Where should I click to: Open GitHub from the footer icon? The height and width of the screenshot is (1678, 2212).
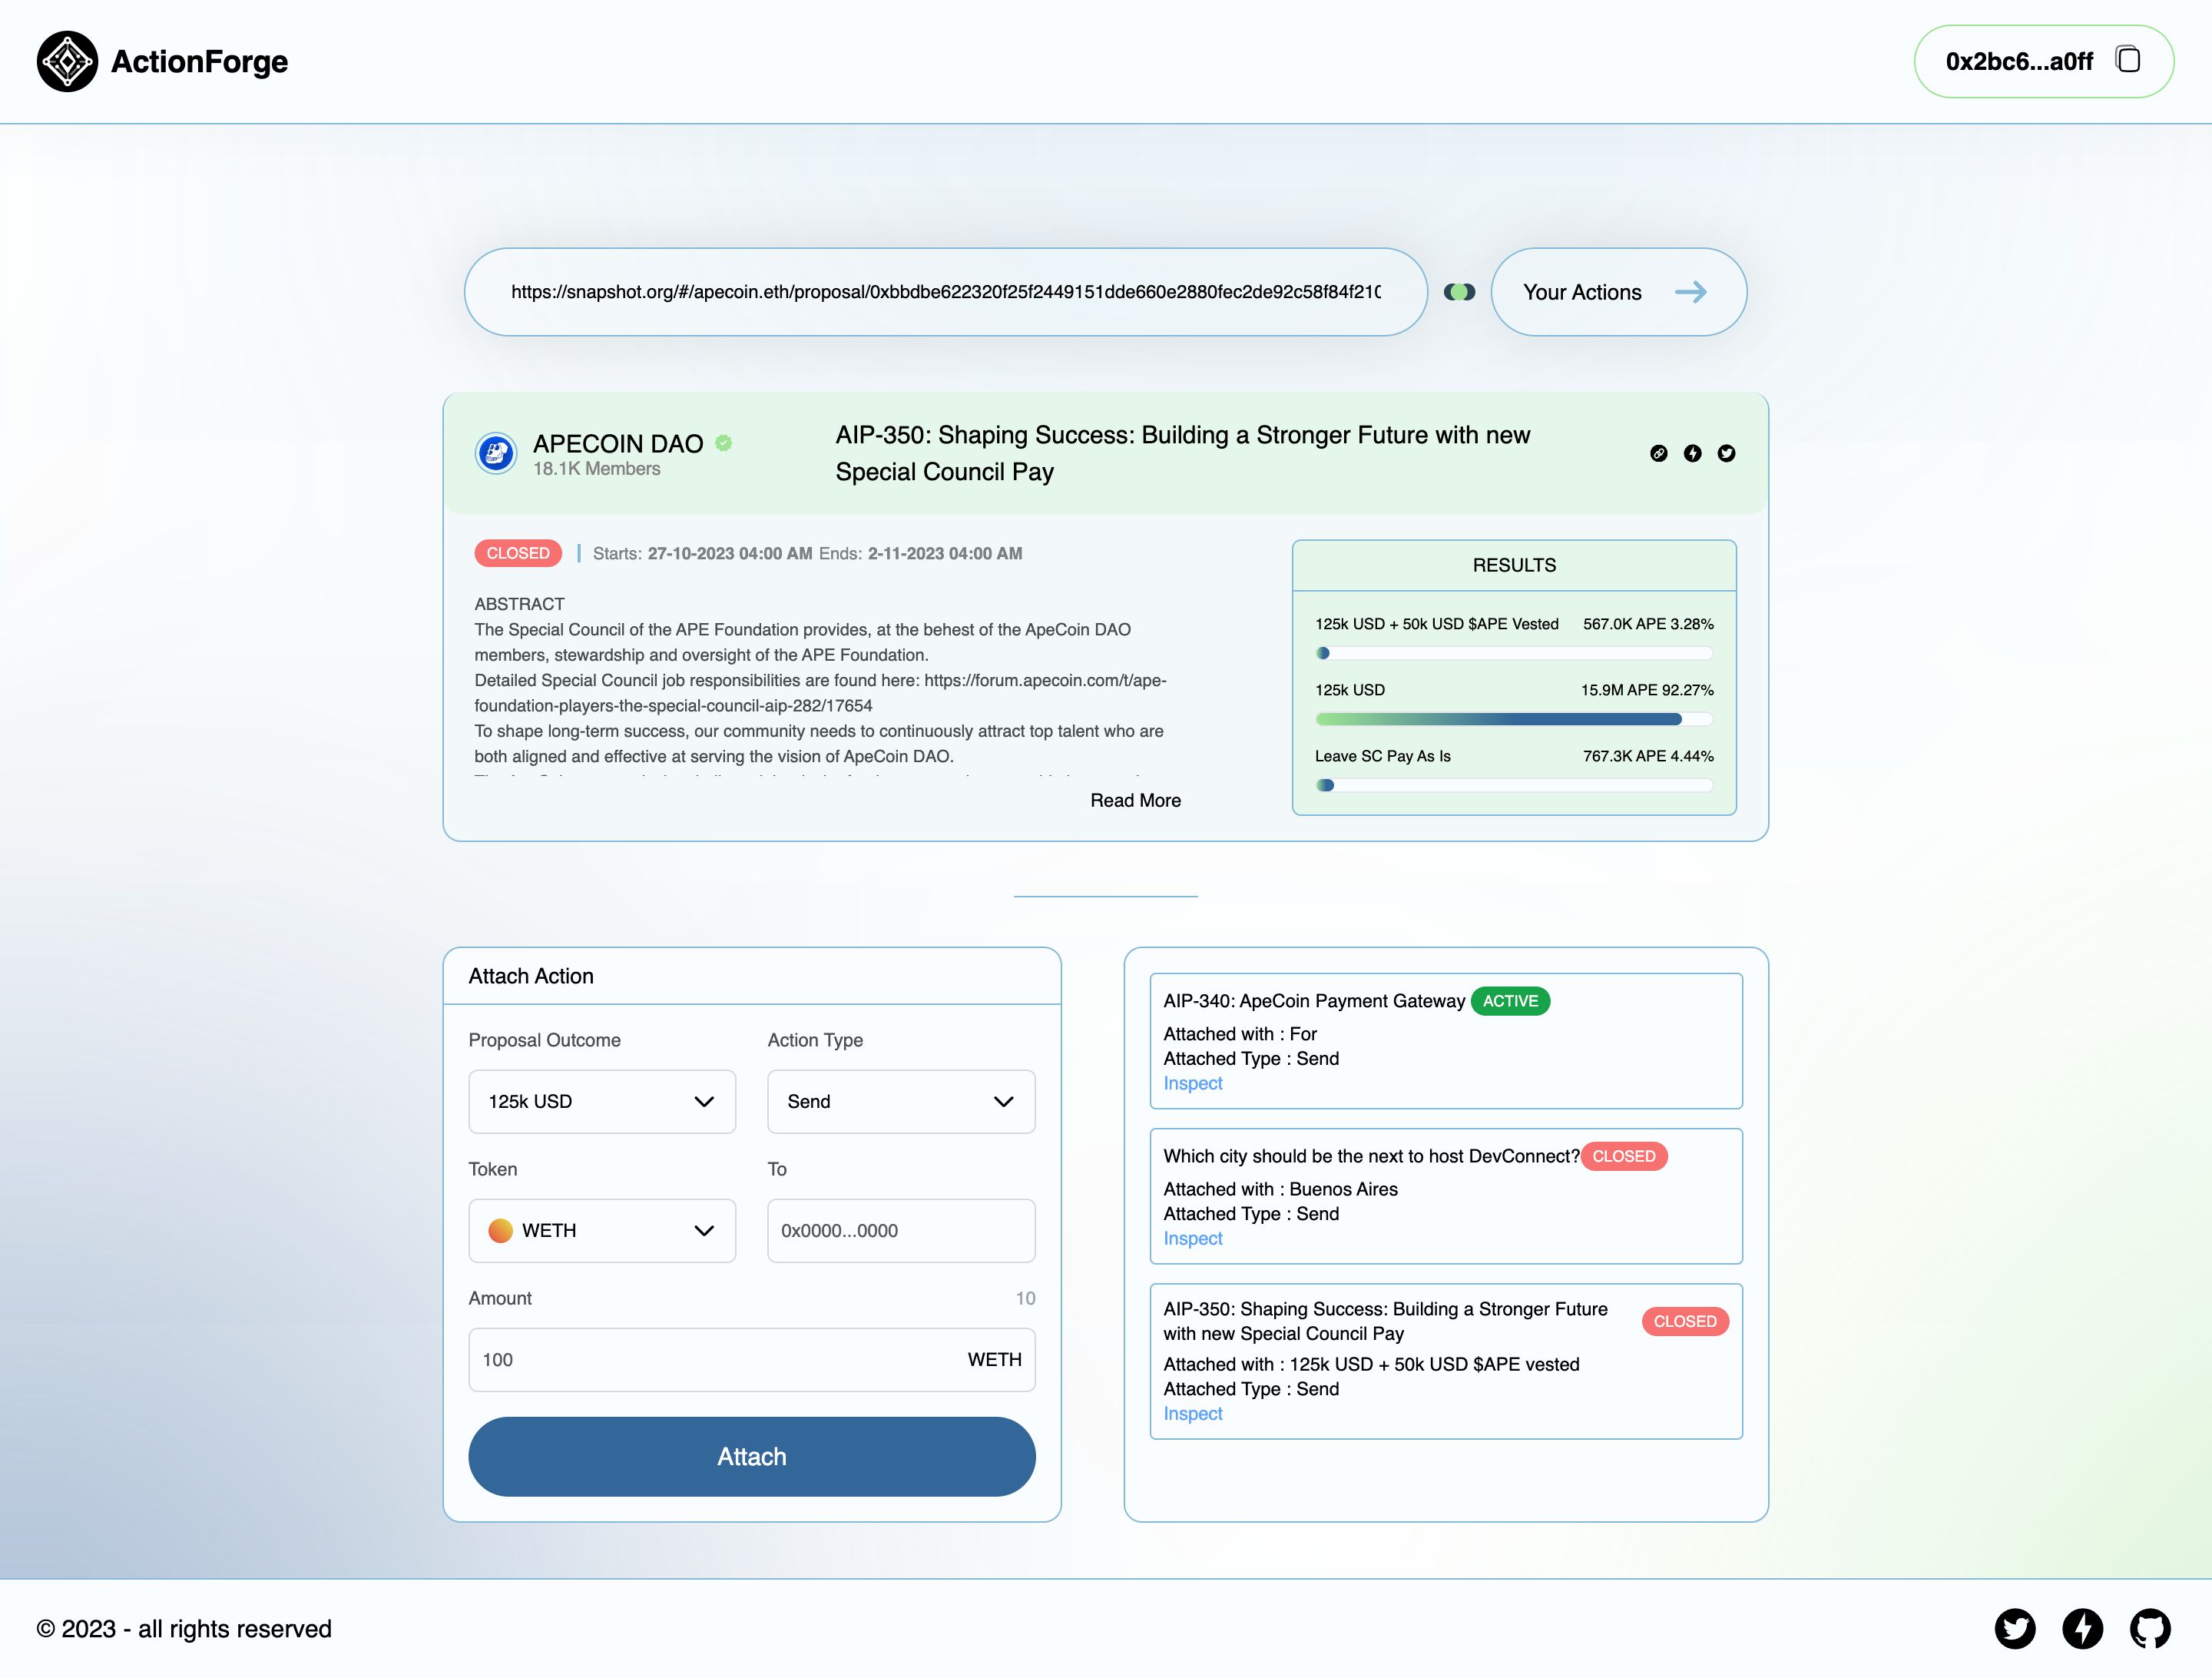click(x=2149, y=1628)
